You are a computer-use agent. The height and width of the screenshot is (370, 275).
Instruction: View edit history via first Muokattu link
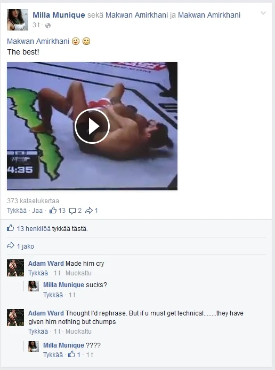click(x=78, y=273)
